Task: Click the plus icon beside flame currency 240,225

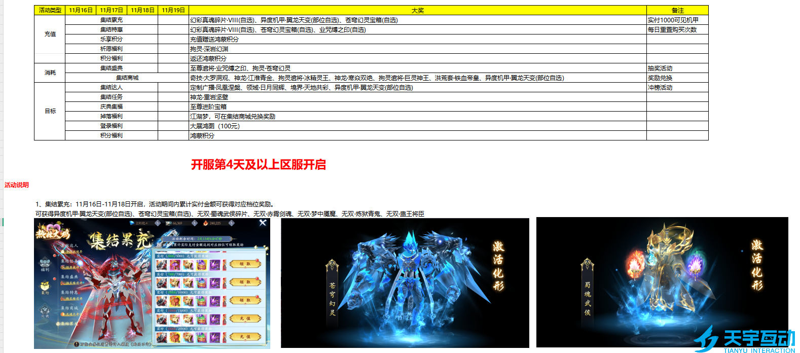Action: pyautogui.click(x=231, y=223)
